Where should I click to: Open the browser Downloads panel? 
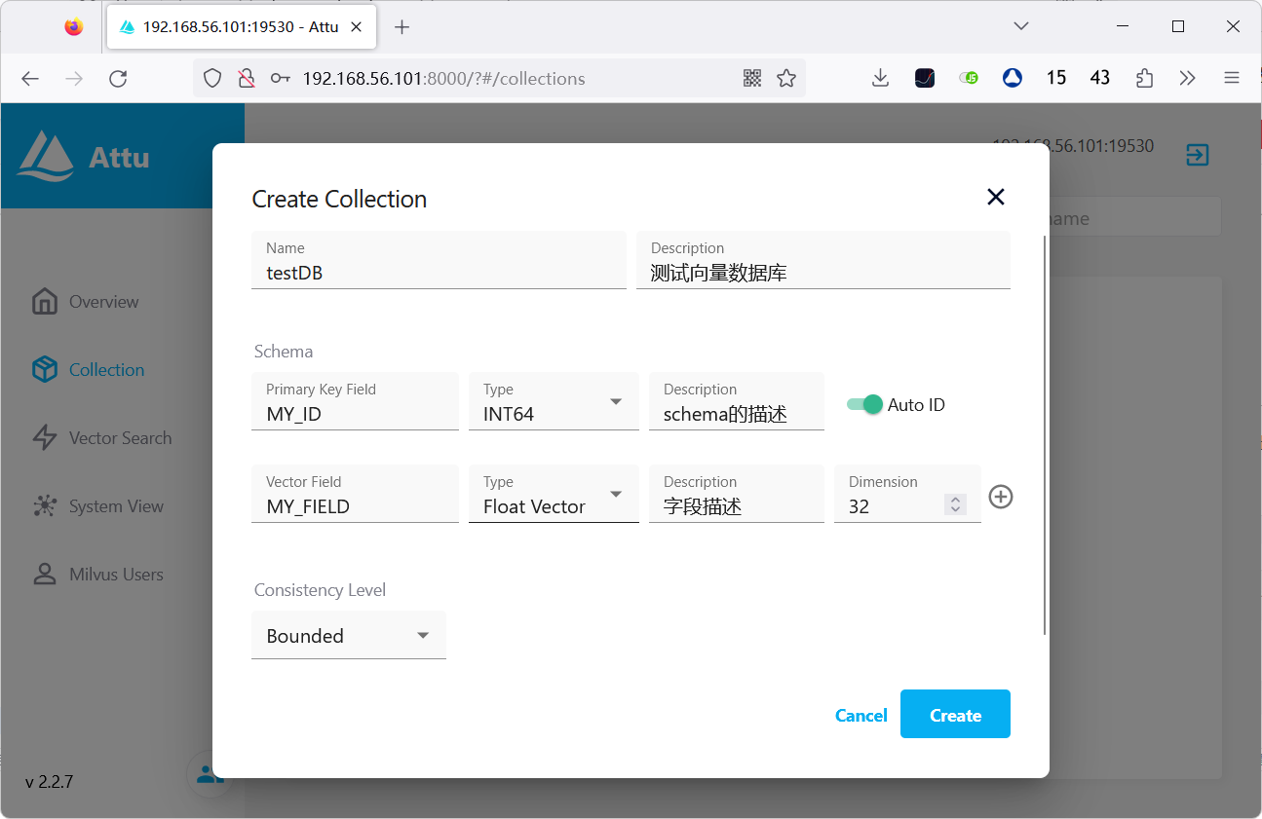pos(880,79)
